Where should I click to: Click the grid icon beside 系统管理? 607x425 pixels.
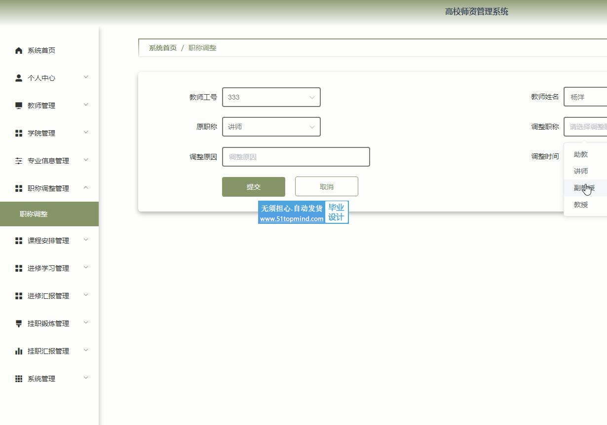[x=19, y=379]
